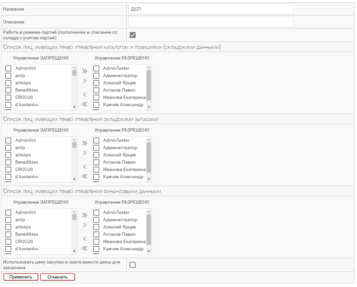Click the Название input field
The width and height of the screenshot is (357, 287).
tap(211, 9)
